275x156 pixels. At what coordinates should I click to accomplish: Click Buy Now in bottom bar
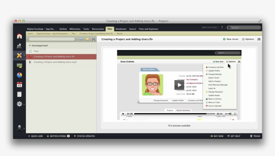pos(217,136)
